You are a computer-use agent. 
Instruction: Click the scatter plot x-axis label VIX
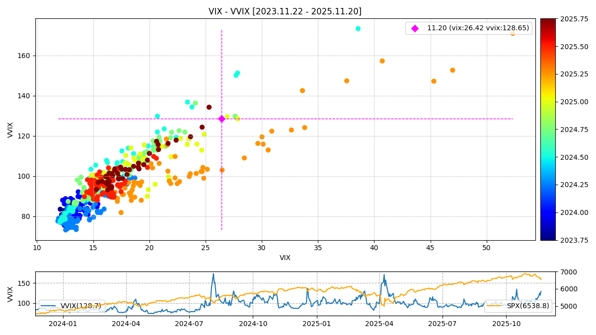point(285,258)
